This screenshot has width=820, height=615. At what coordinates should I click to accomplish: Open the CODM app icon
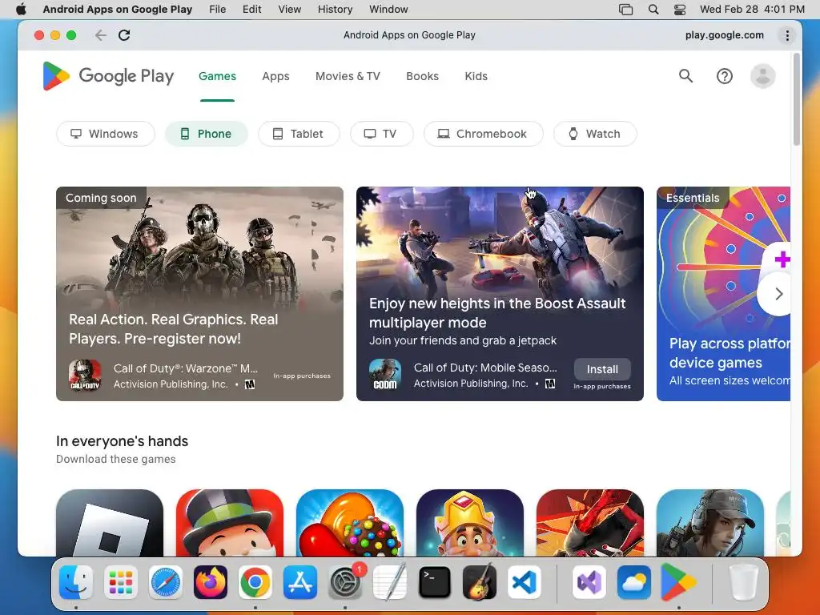(x=385, y=375)
